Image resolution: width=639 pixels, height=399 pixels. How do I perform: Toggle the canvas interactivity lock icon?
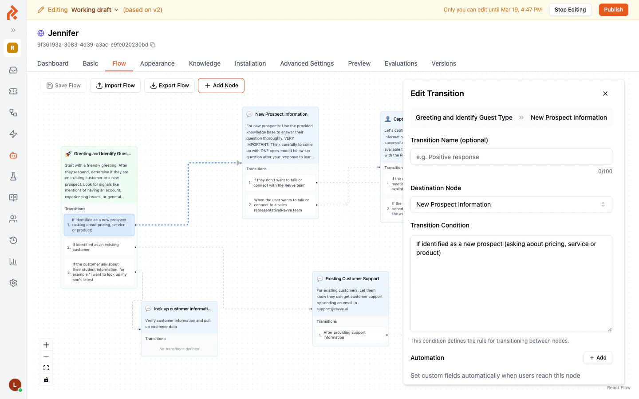[46, 379]
